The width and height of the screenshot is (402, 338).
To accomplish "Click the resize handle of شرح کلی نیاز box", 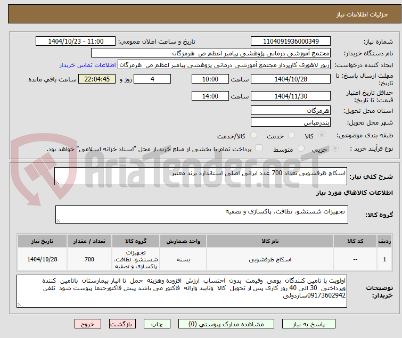I will [x=57, y=183].
